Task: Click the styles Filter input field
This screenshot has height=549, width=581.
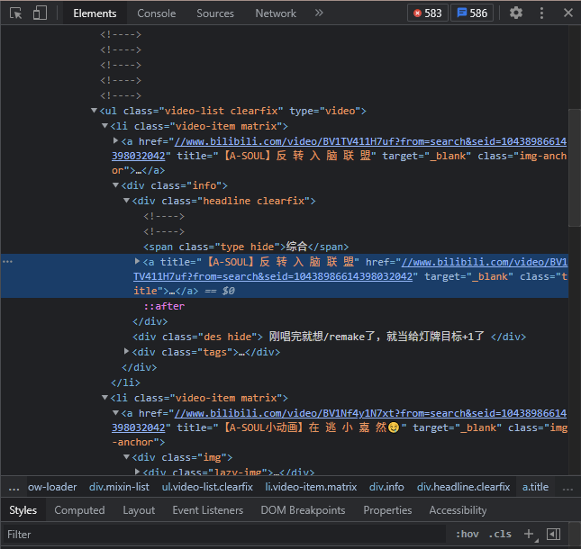Action: pos(223,535)
